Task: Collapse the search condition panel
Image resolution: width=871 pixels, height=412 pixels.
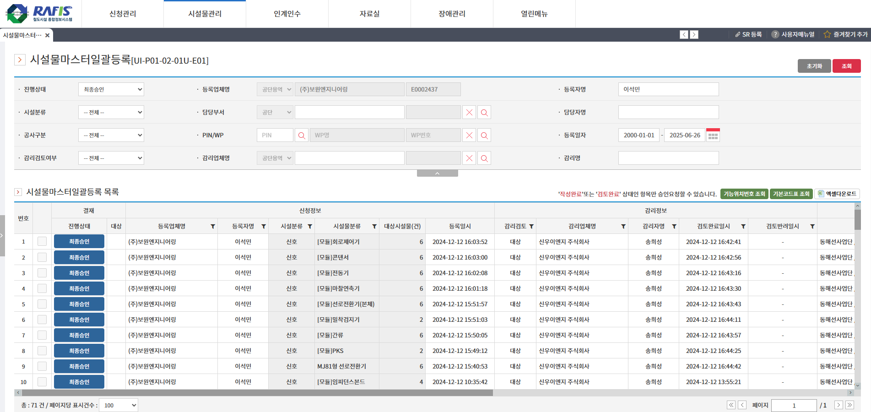Action: tap(437, 173)
